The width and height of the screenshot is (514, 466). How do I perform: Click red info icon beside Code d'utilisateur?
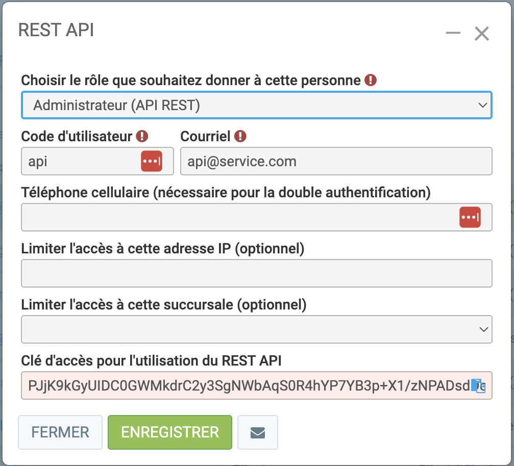142,136
